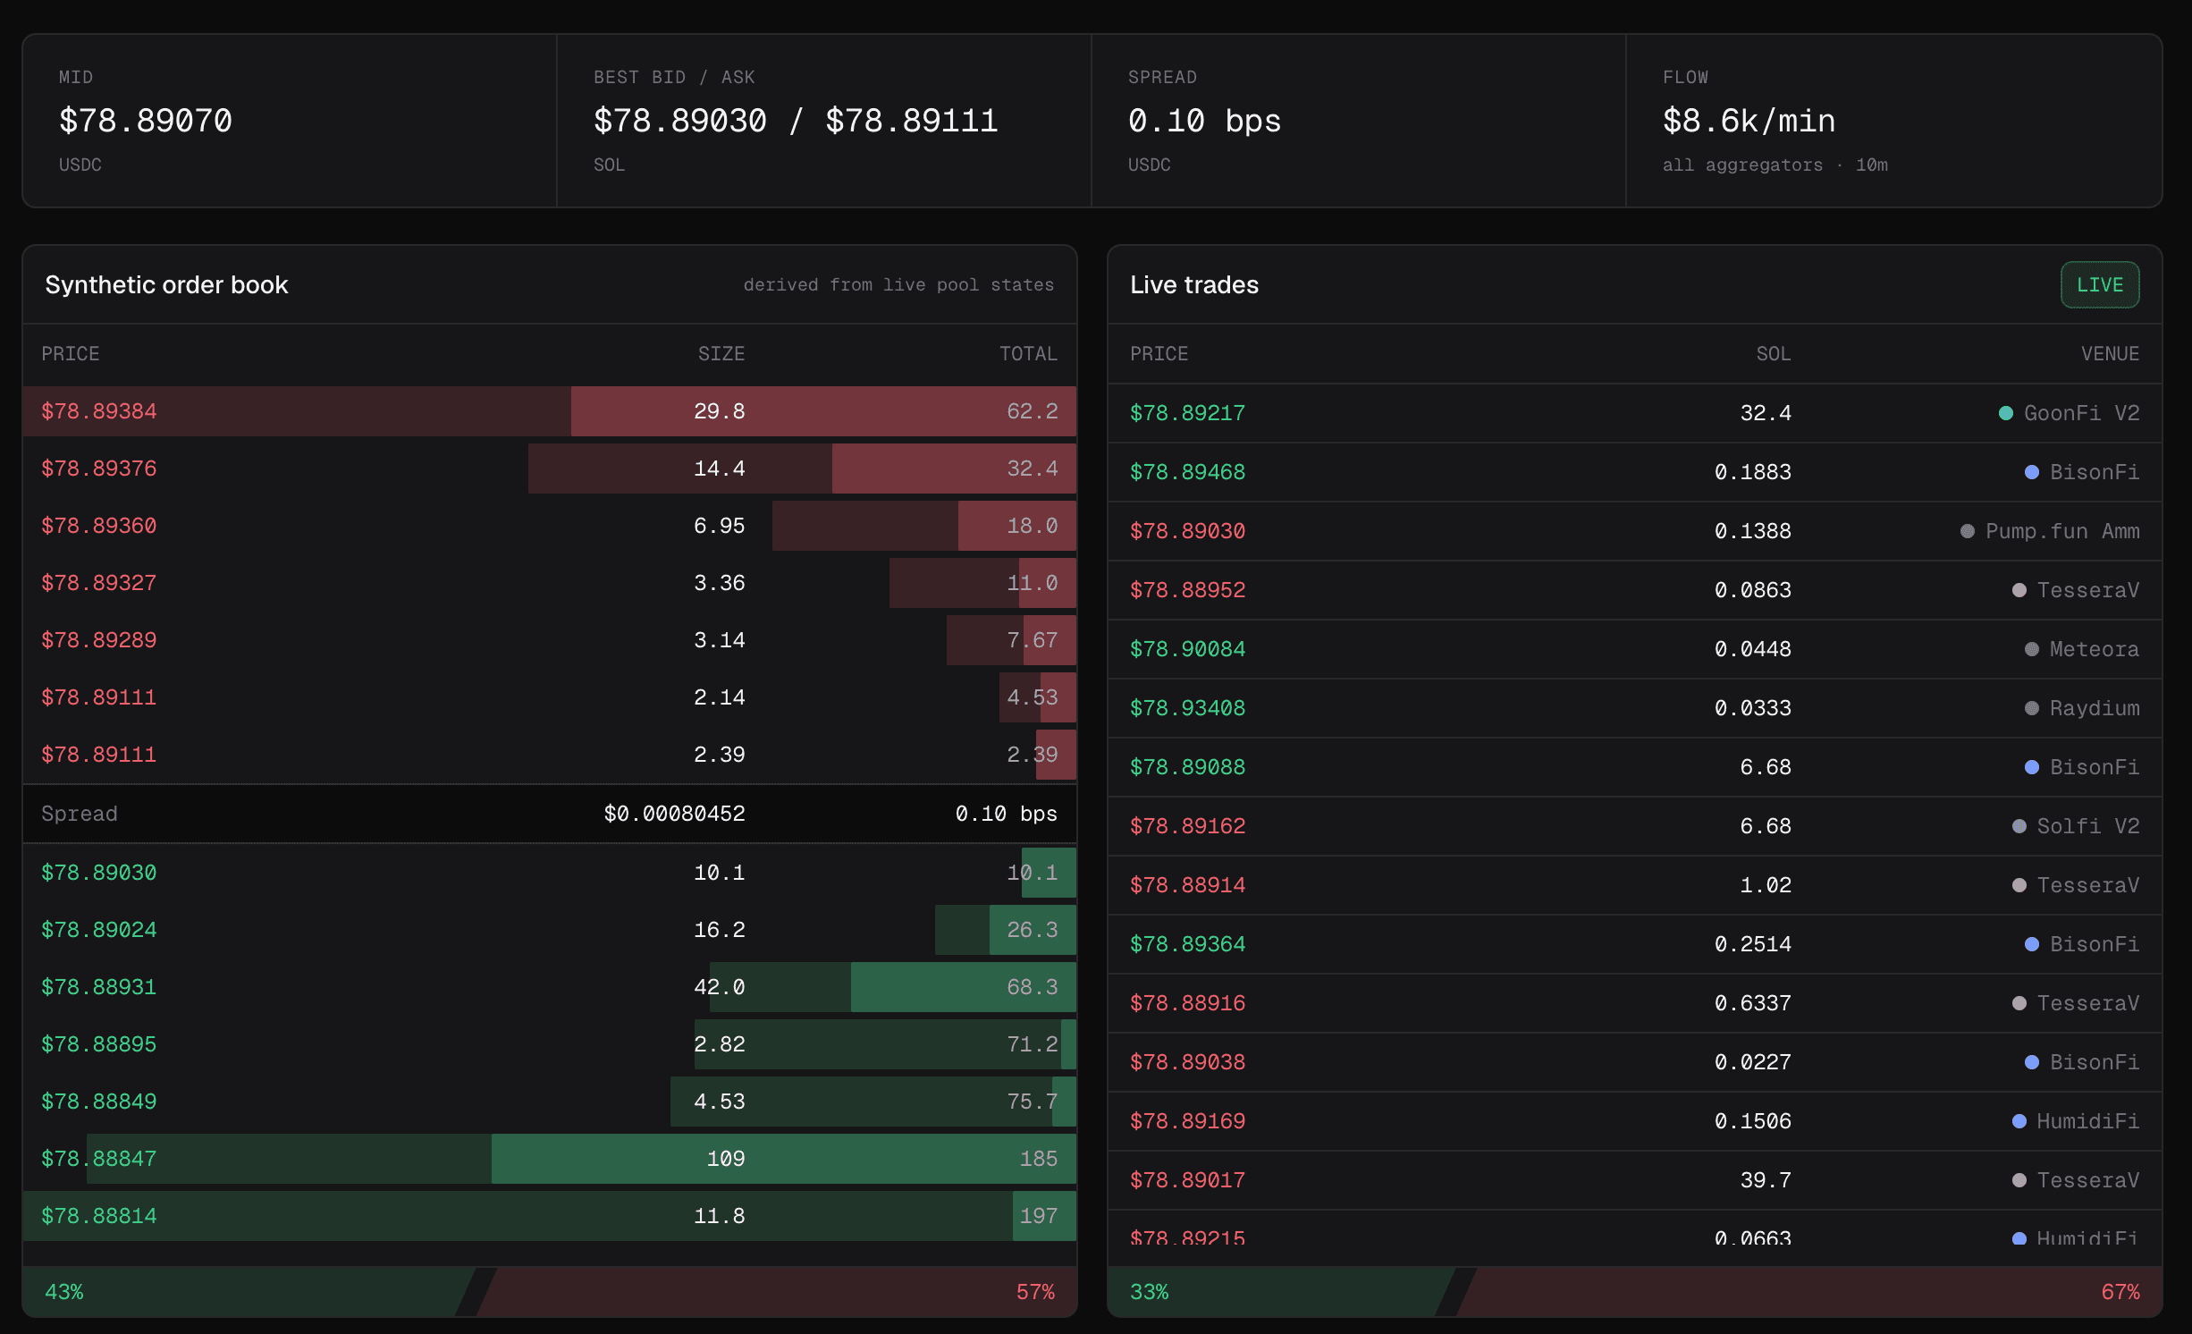The image size is (2192, 1334).
Task: Click the 185 cumulative total
Action: click(1039, 1159)
